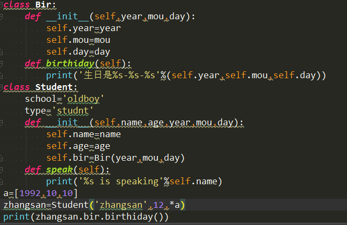The height and width of the screenshot is (225, 347).
Task: Click the '%s is speaking' string
Action: click(x=121, y=182)
